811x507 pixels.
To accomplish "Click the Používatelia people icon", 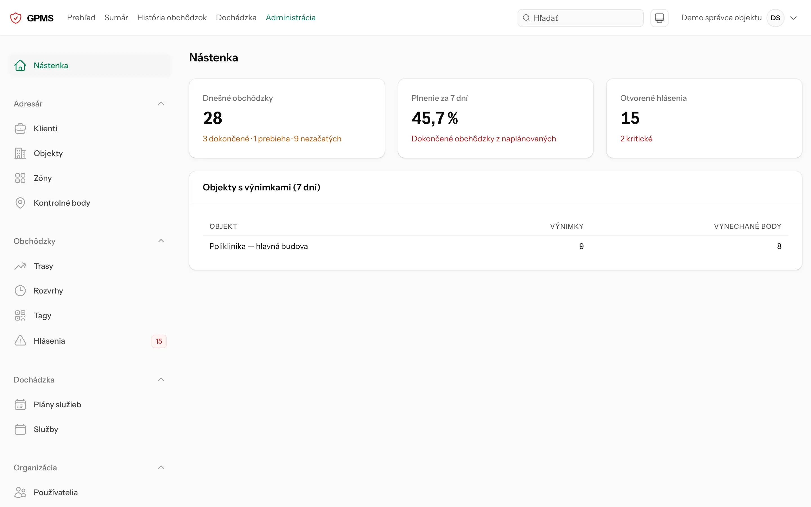I will click(20, 492).
